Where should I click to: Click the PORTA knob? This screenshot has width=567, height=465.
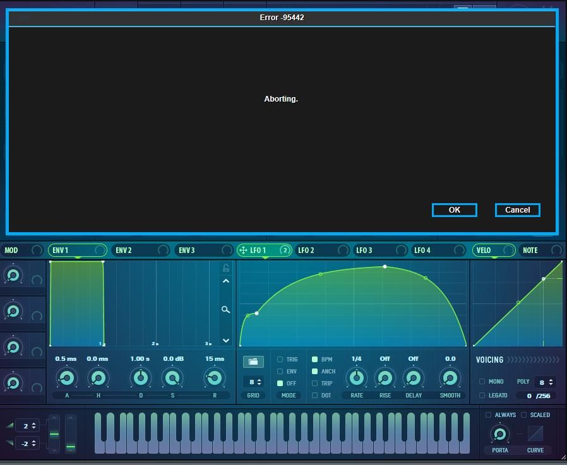coord(500,434)
